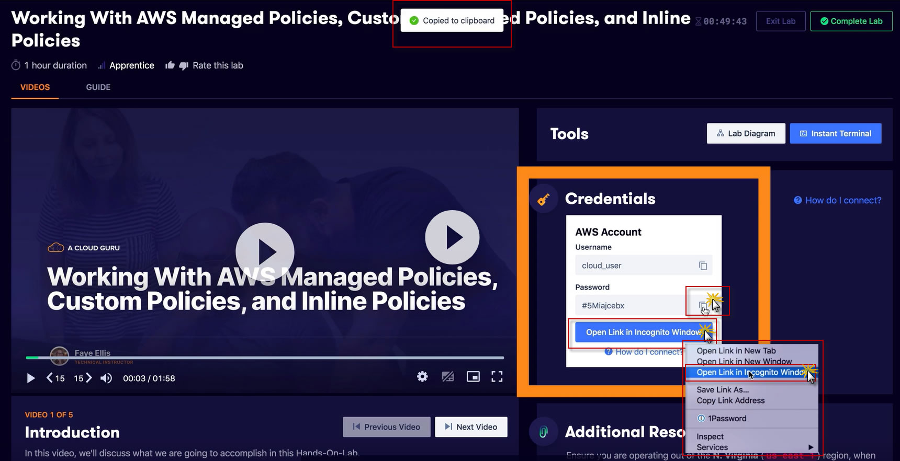Go to the Next Video
This screenshot has width=900, height=461.
pyautogui.click(x=471, y=427)
